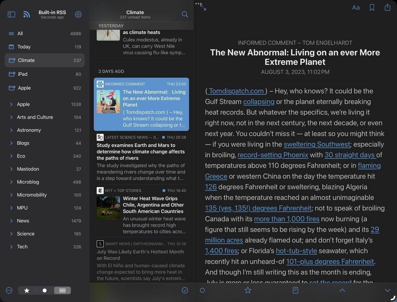Screen dimensions: 397x302
Task: Open search in the Climate feed list
Action: 185,14
